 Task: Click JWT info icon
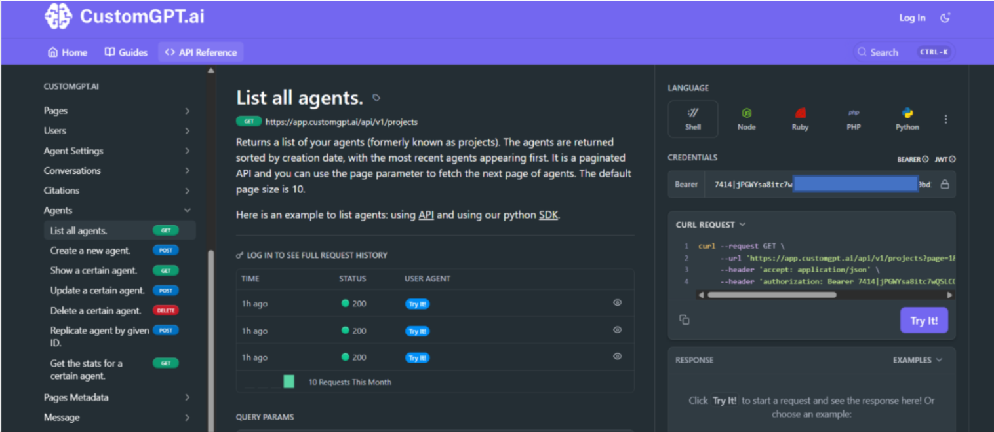(x=952, y=160)
